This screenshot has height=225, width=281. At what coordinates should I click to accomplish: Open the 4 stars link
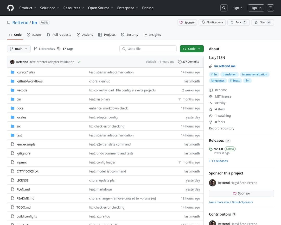click(x=220, y=109)
